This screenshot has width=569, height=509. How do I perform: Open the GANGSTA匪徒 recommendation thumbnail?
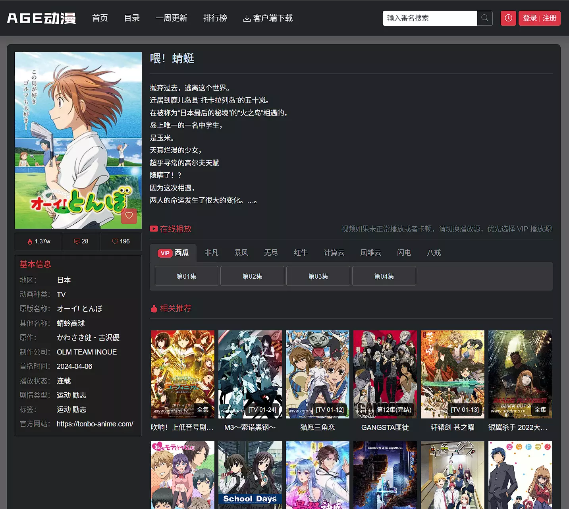(385, 374)
